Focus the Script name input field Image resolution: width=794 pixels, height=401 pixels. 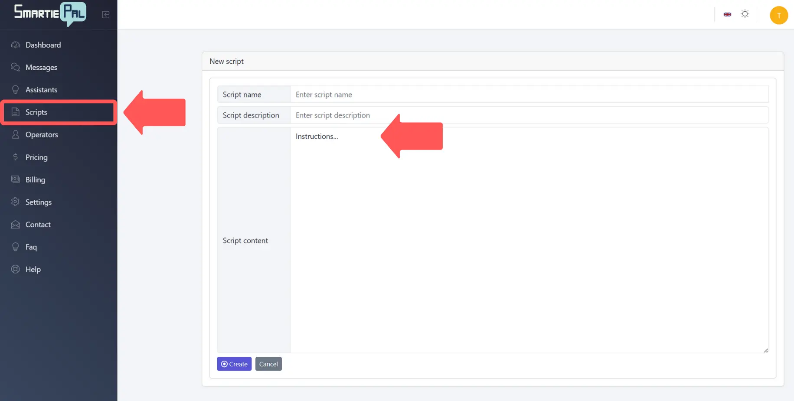529,95
